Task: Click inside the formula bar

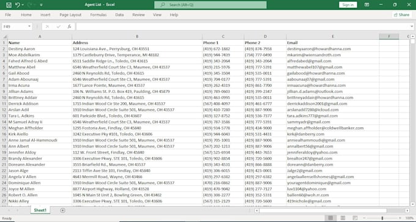Action: [243, 26]
